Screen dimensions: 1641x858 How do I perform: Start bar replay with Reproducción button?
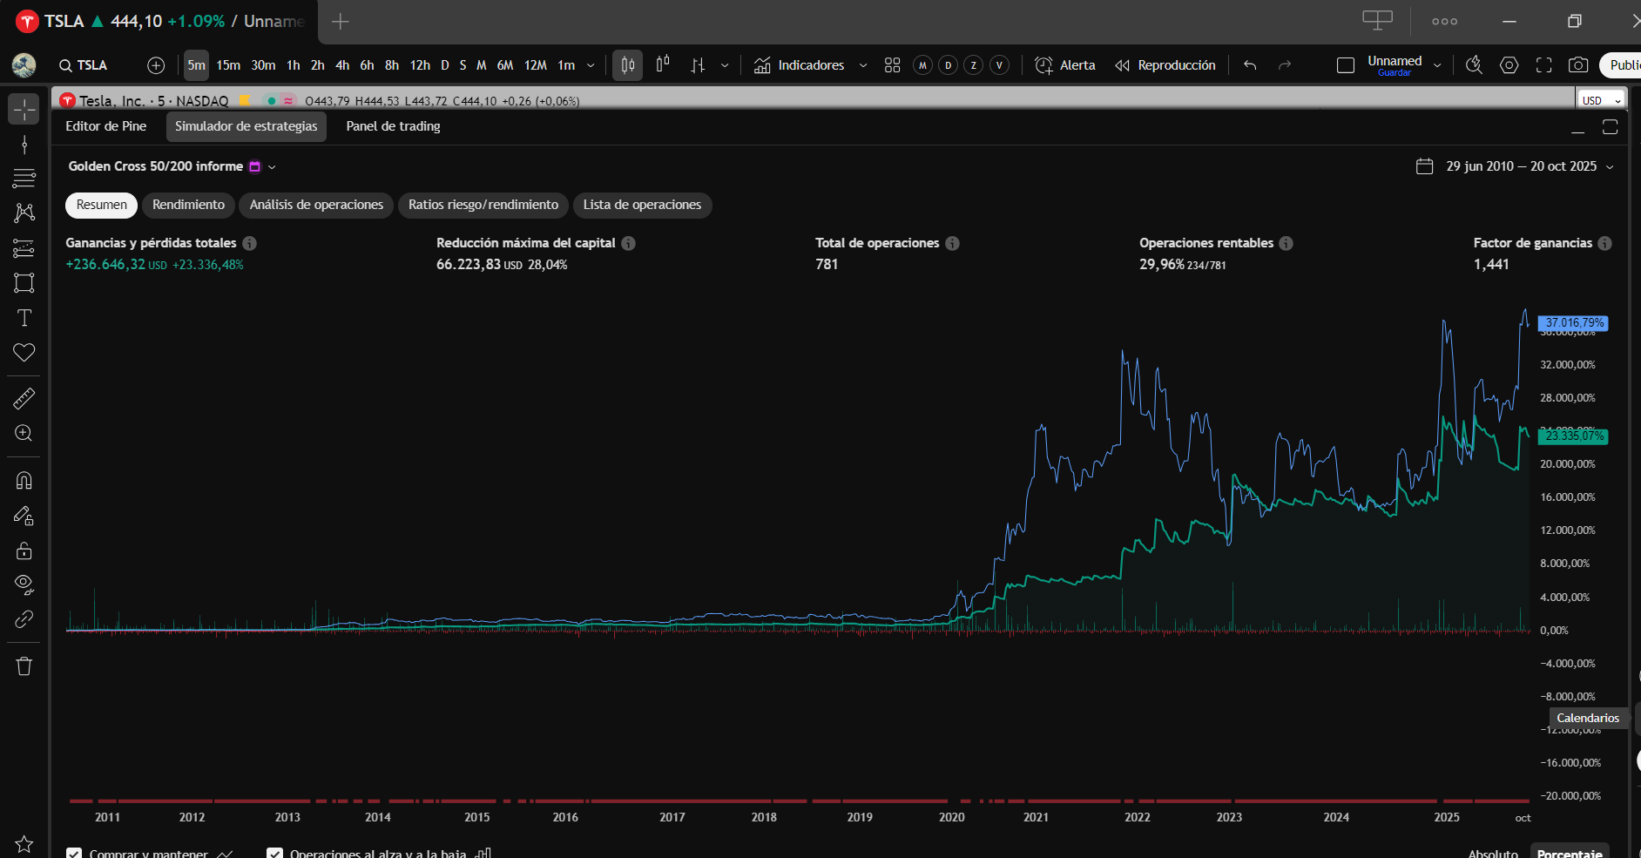pyautogui.click(x=1165, y=65)
